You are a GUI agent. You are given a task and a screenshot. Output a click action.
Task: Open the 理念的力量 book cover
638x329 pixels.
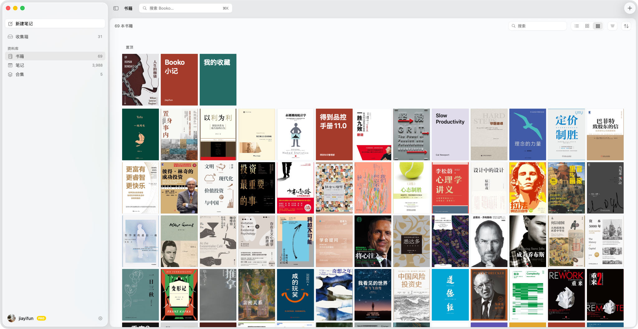click(x=528, y=134)
